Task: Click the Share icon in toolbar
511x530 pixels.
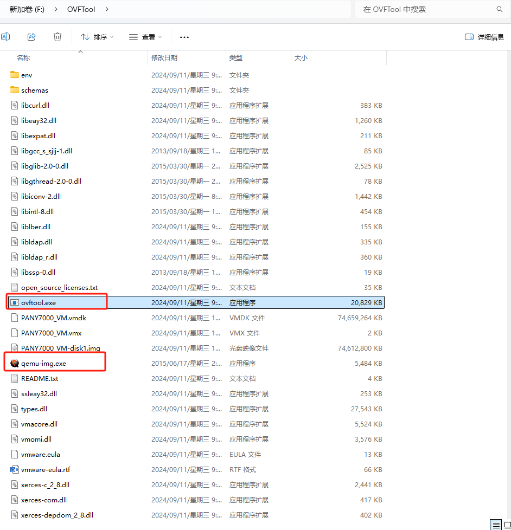Action: [x=31, y=37]
